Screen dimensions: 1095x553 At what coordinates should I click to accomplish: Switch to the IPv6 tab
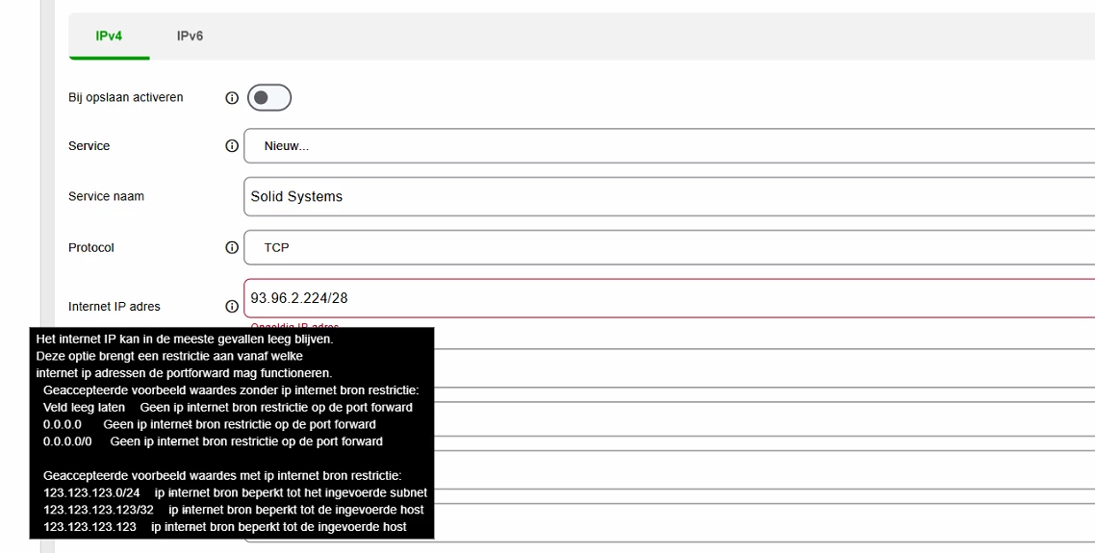(190, 36)
